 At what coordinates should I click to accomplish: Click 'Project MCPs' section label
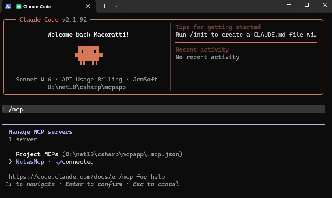pyautogui.click(x=37, y=154)
